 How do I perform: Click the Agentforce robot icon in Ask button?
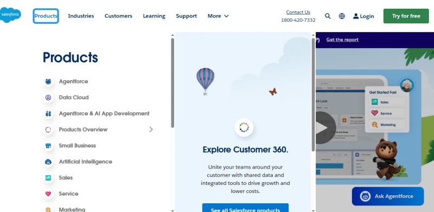(365, 196)
